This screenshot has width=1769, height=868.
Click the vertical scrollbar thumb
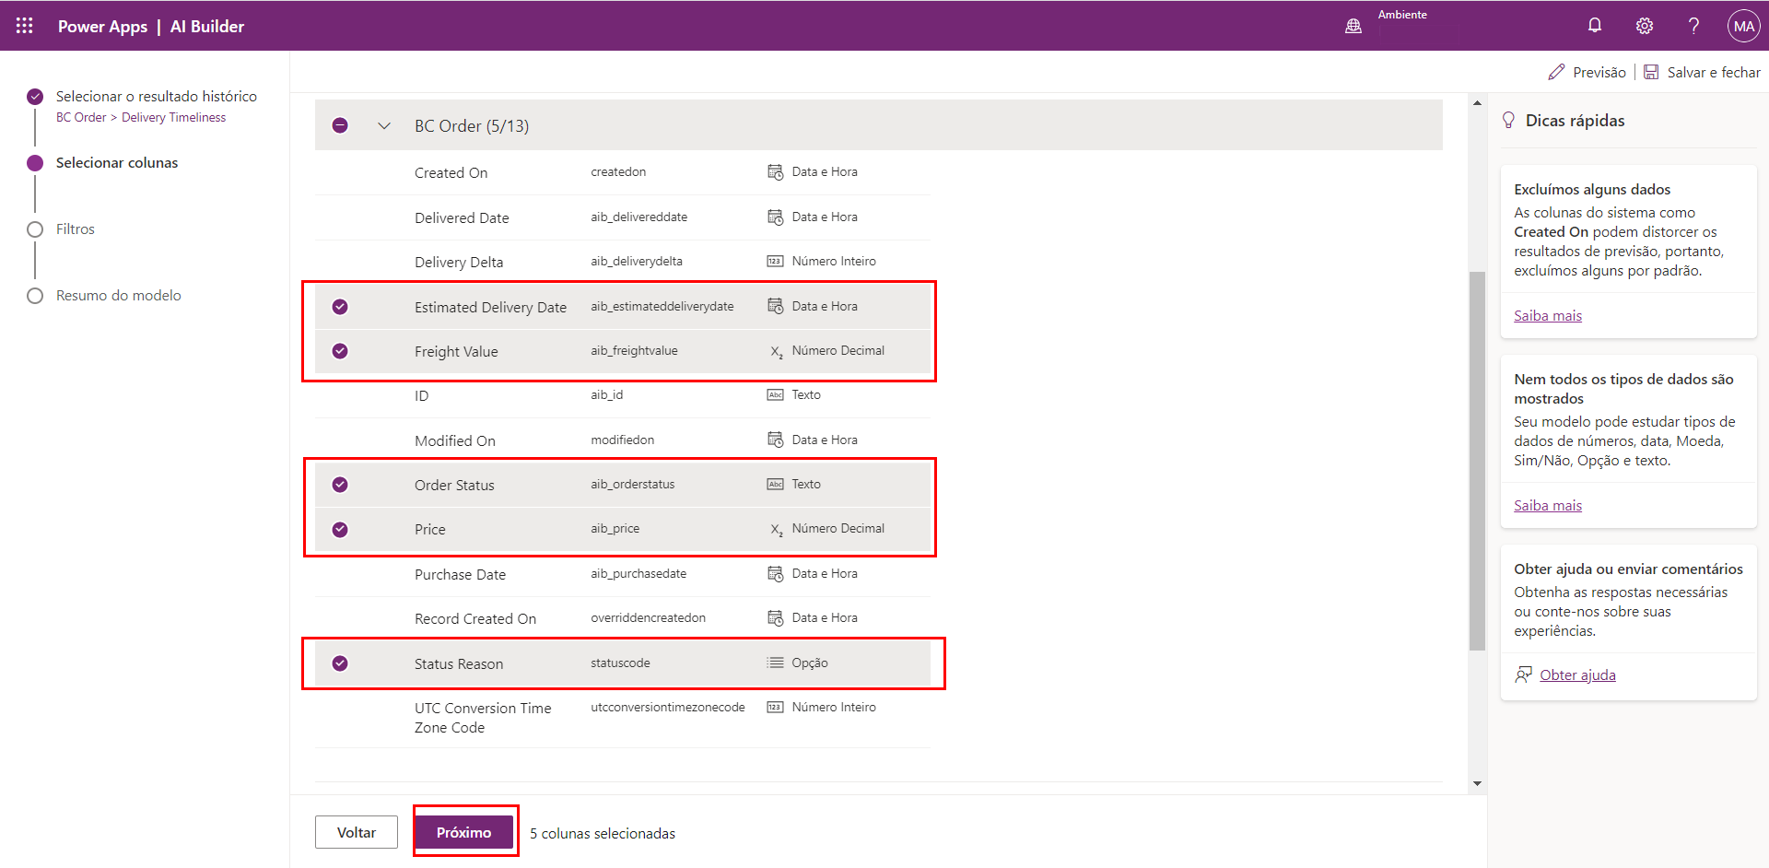click(x=1477, y=461)
